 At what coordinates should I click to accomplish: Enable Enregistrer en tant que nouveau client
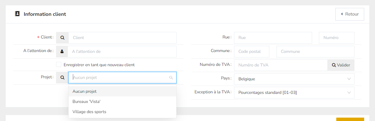[x=59, y=65]
